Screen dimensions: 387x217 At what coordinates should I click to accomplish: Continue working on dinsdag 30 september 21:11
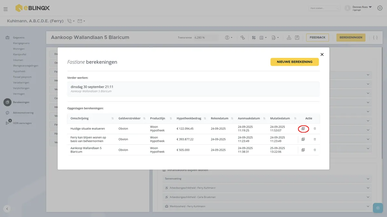coord(193,89)
